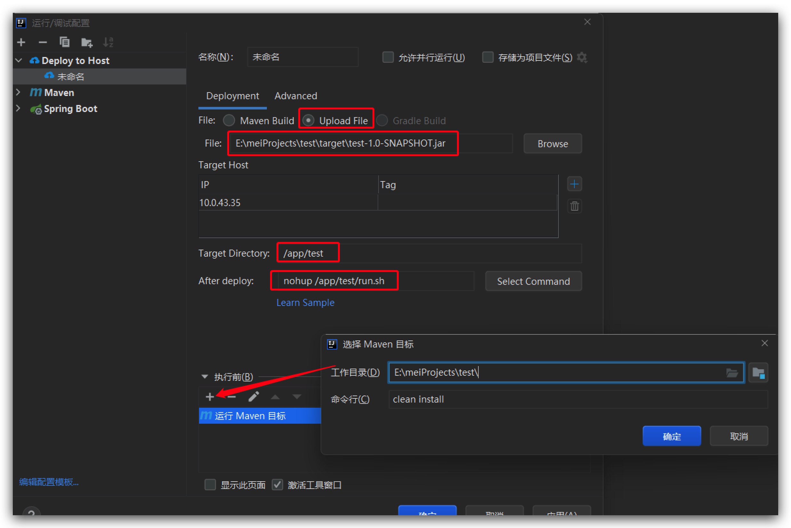Select the Maven Build radio button

coord(229,121)
